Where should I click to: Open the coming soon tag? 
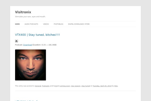point(65,86)
